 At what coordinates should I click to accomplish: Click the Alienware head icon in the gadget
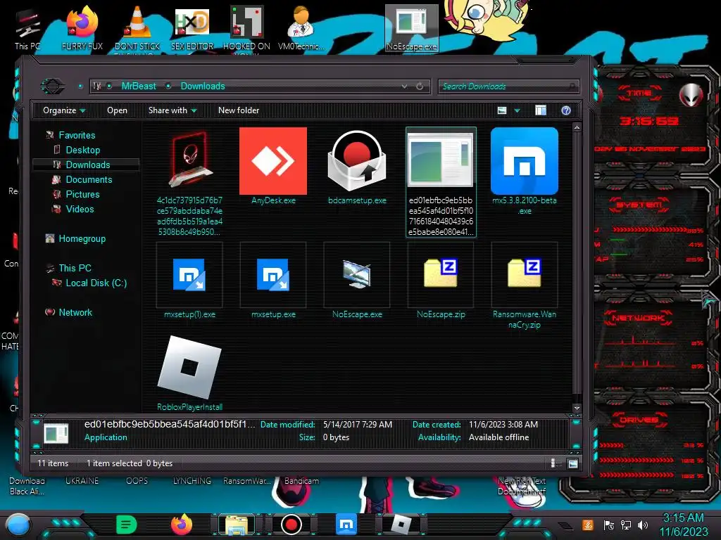click(x=691, y=95)
